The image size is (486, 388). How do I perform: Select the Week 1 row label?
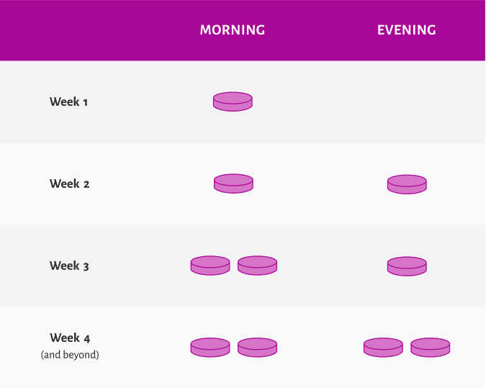click(x=69, y=101)
